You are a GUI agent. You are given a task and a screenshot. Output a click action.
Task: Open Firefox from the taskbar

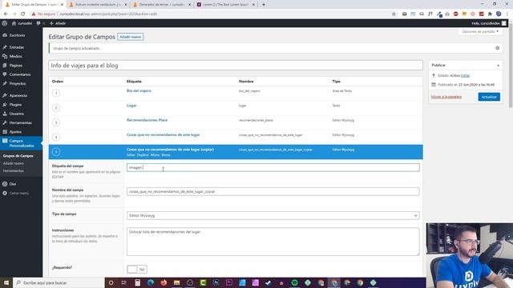[x=164, y=282]
